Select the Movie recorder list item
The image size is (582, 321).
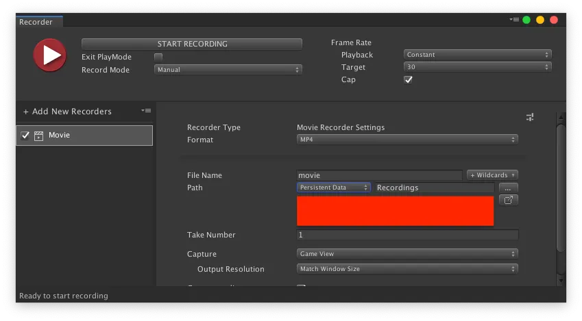tap(84, 136)
